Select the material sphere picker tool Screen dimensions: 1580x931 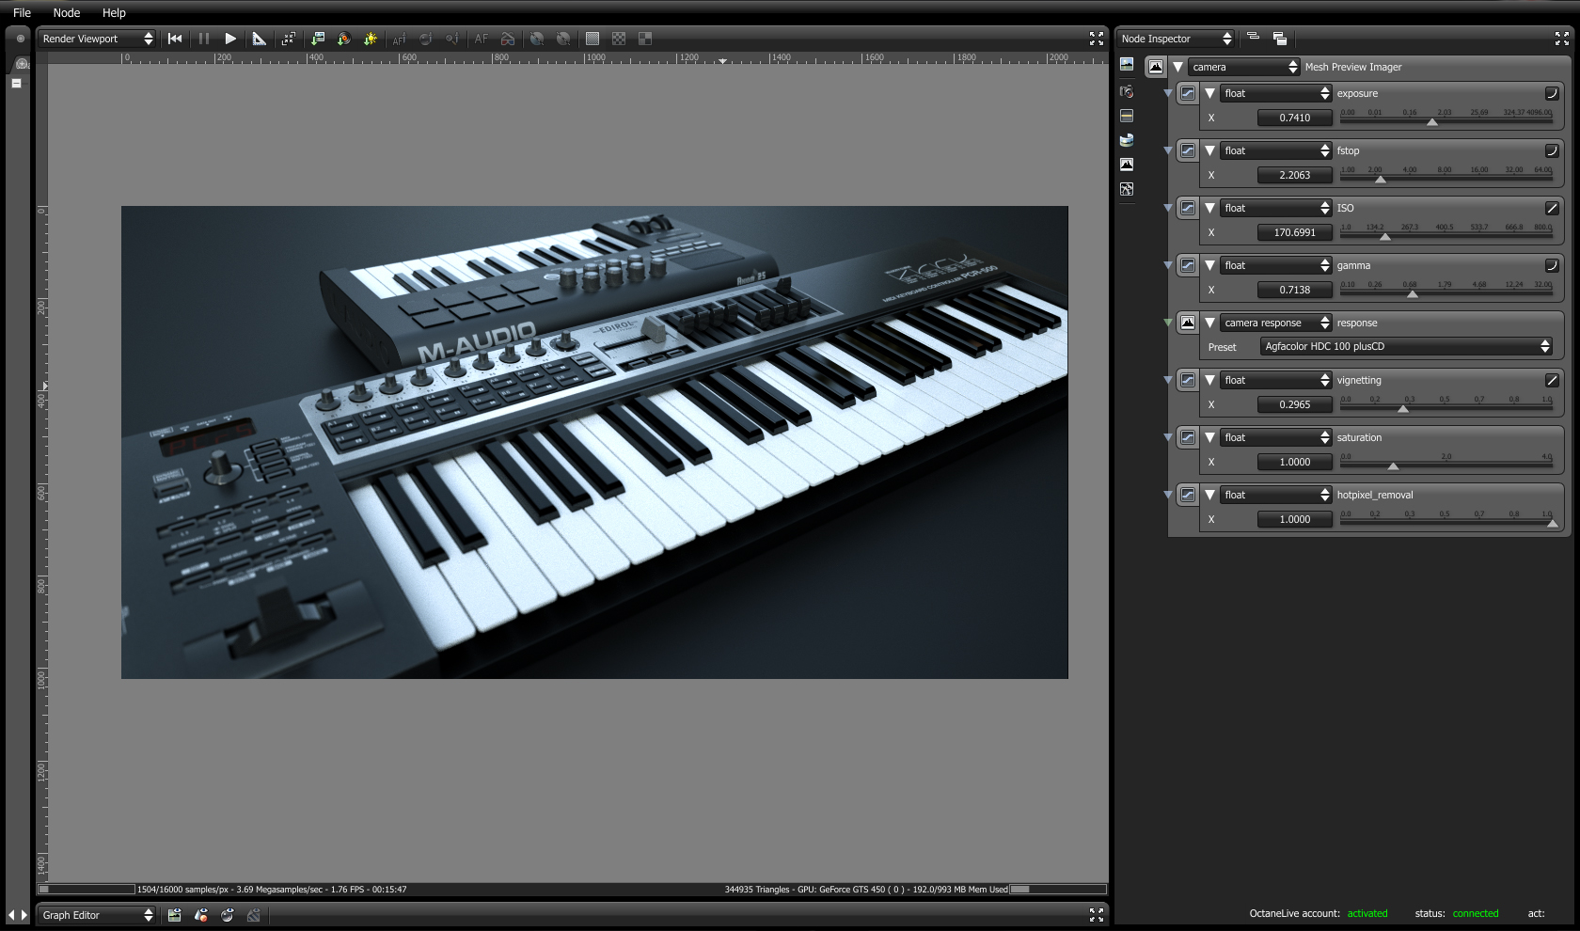tap(426, 39)
